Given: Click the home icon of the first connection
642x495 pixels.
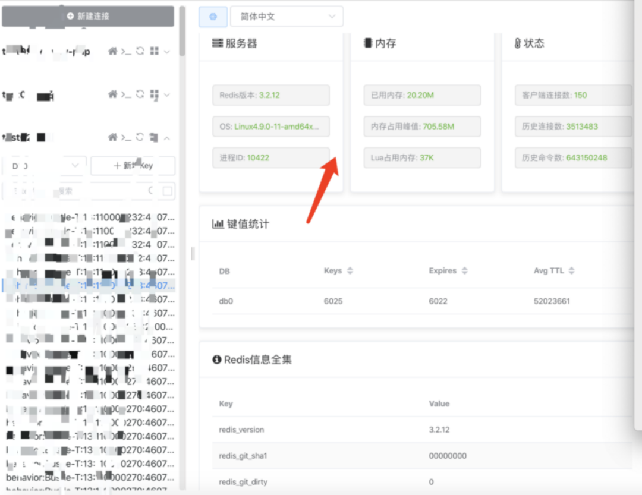Looking at the screenshot, I should [x=112, y=52].
